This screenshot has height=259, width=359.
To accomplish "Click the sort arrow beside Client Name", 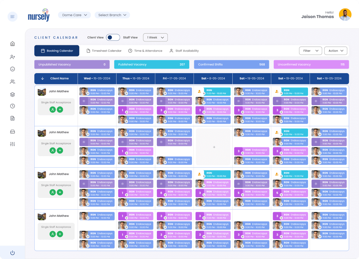I will (x=42, y=78).
